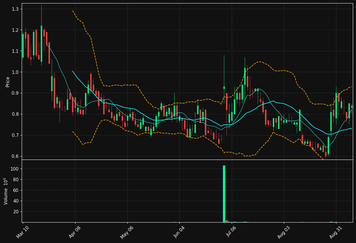Click the 0.9 price tick label

coord(15,93)
